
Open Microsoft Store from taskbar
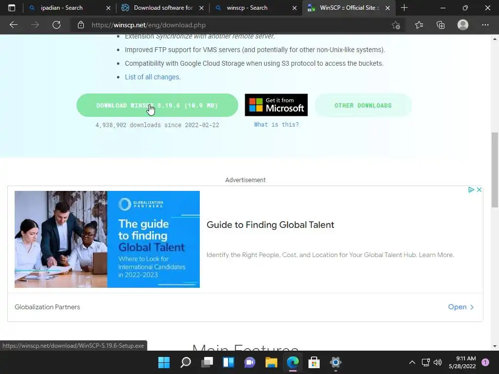click(314, 362)
